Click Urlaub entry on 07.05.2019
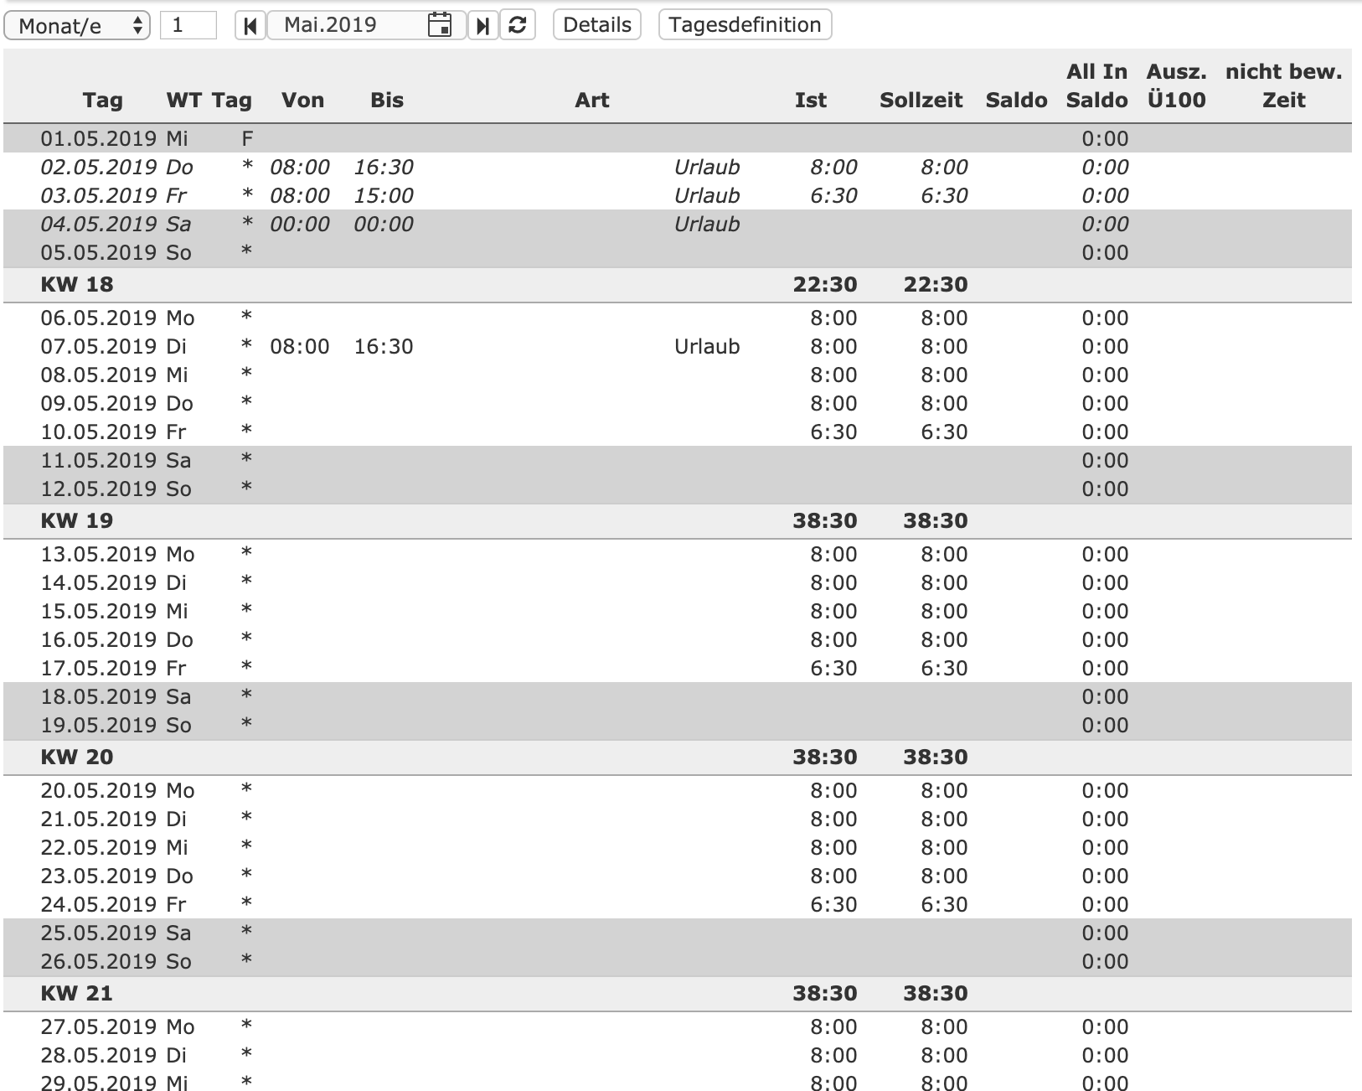The width and height of the screenshot is (1362, 1091). [x=707, y=346]
